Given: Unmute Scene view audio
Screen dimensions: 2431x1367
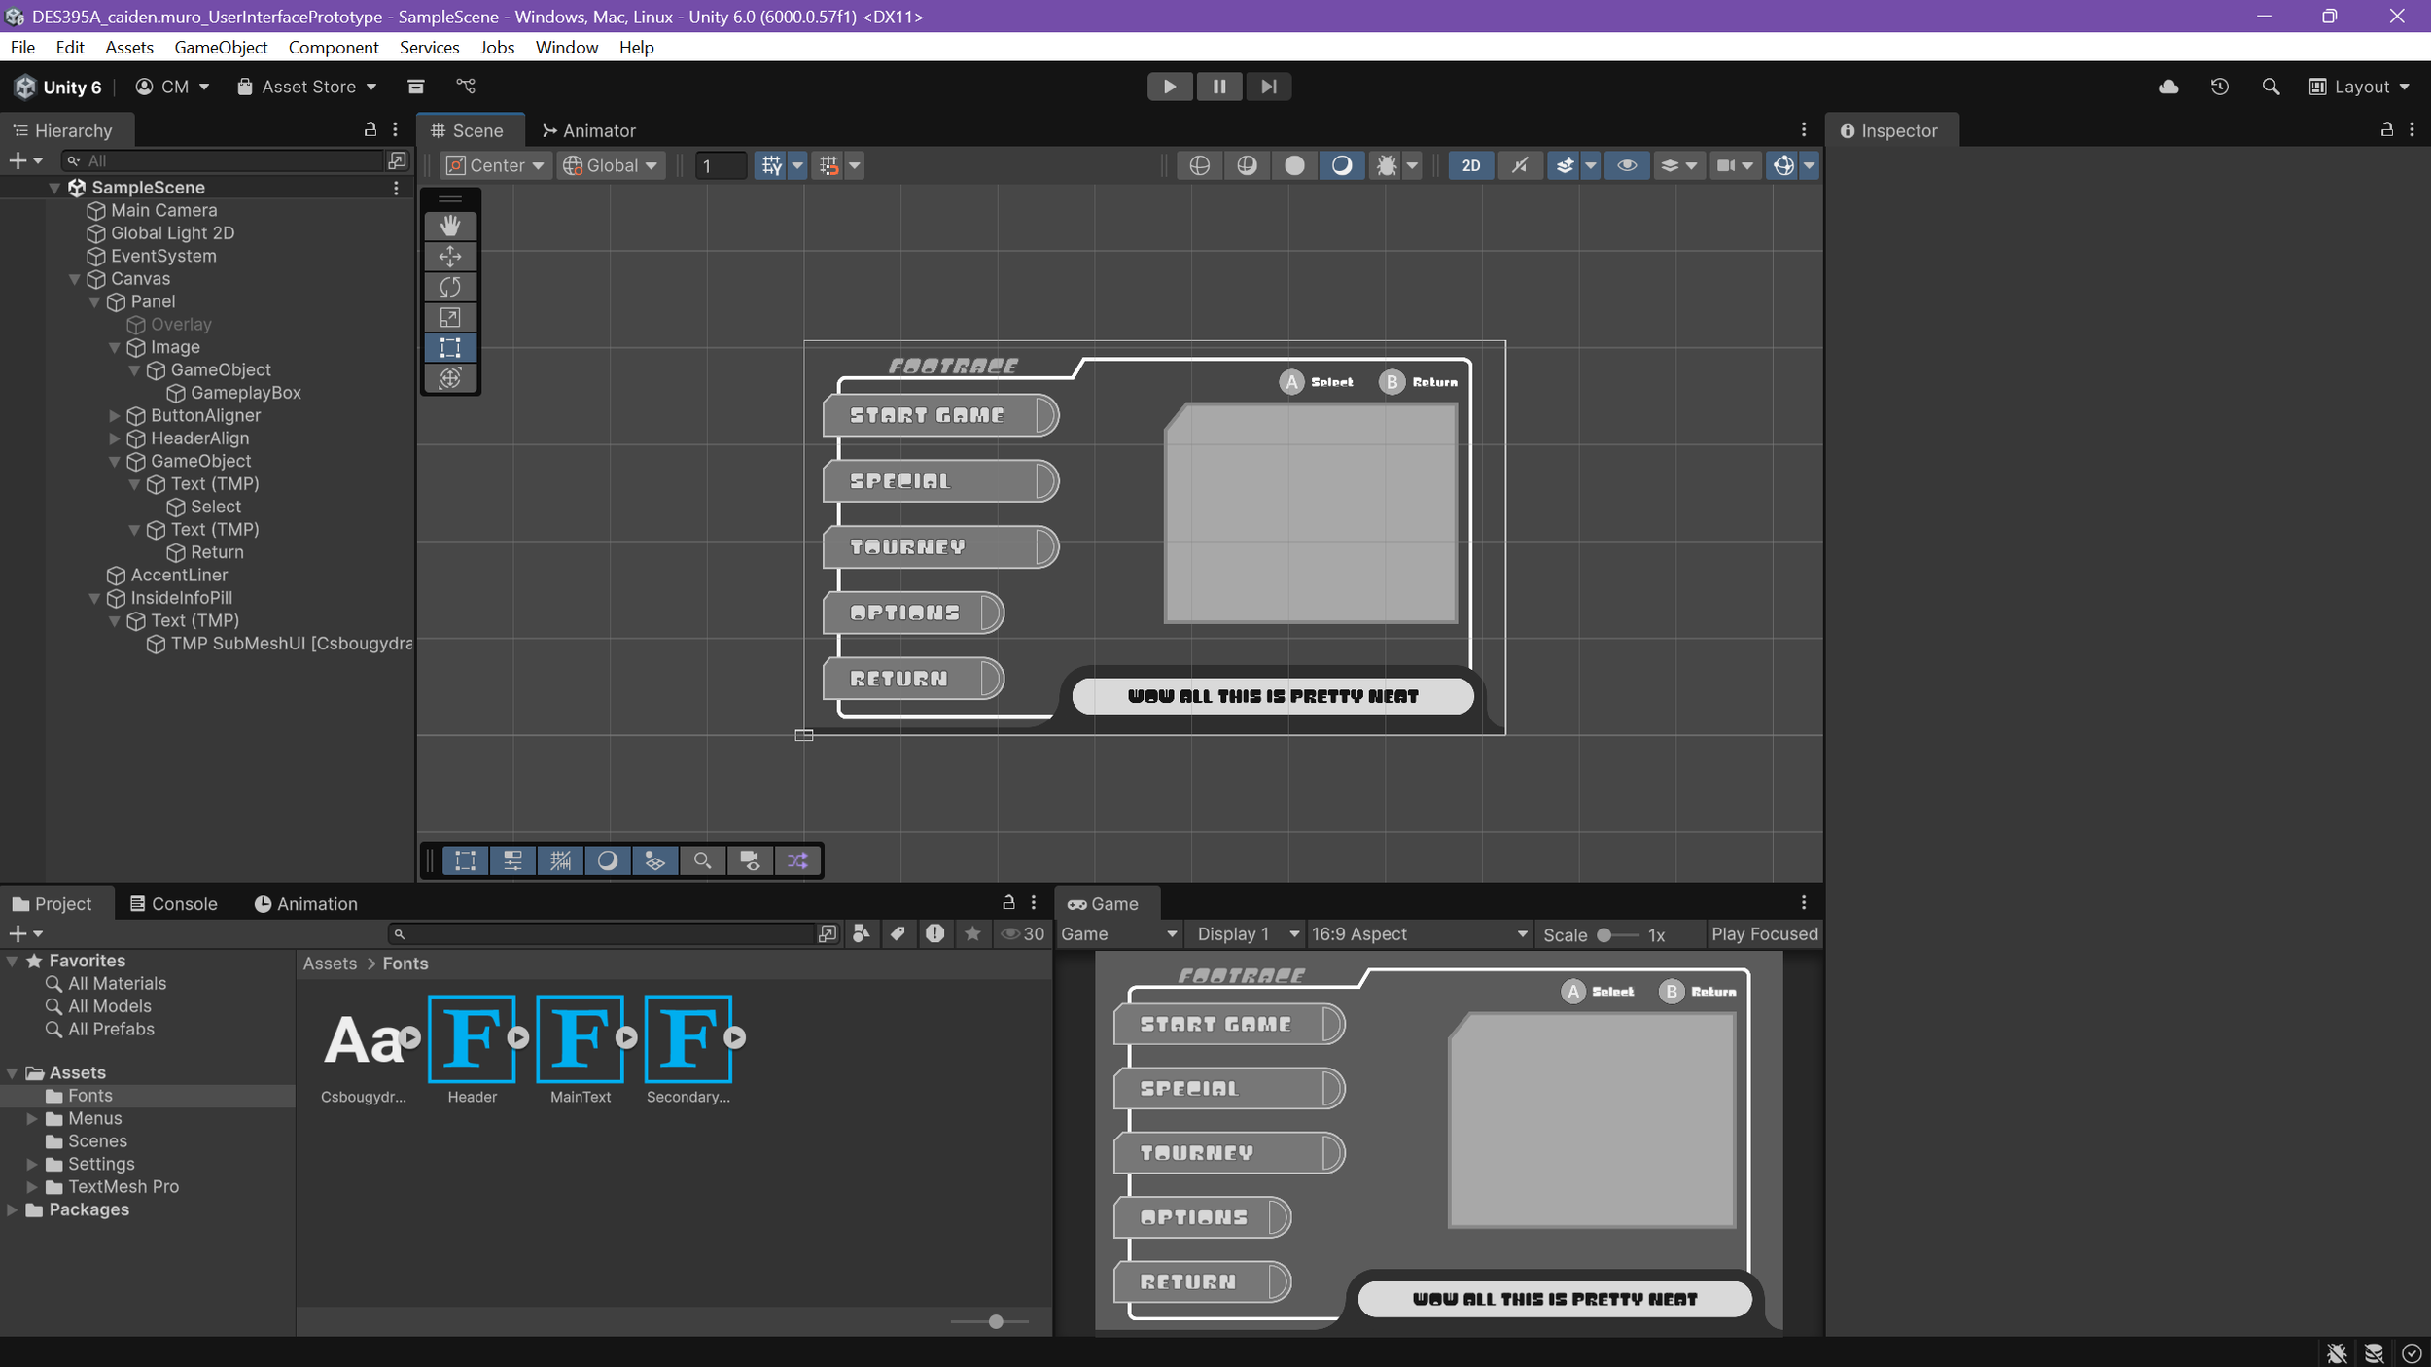Looking at the screenshot, I should pos(1519,165).
